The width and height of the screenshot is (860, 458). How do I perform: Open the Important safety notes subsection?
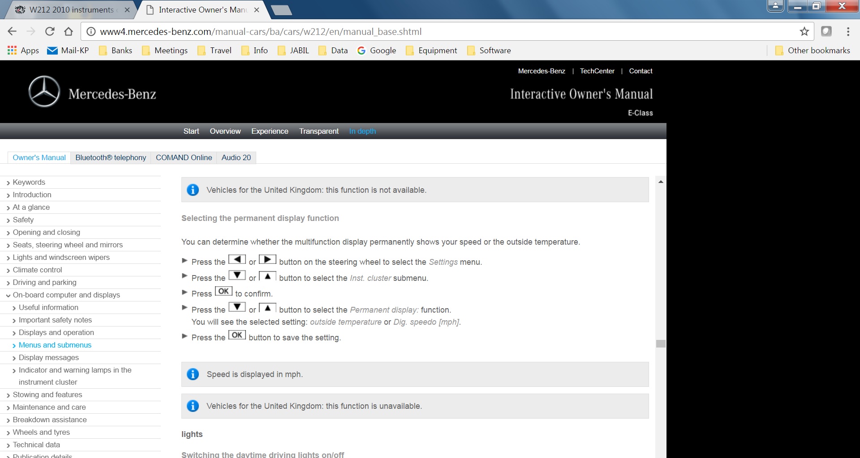click(x=55, y=320)
